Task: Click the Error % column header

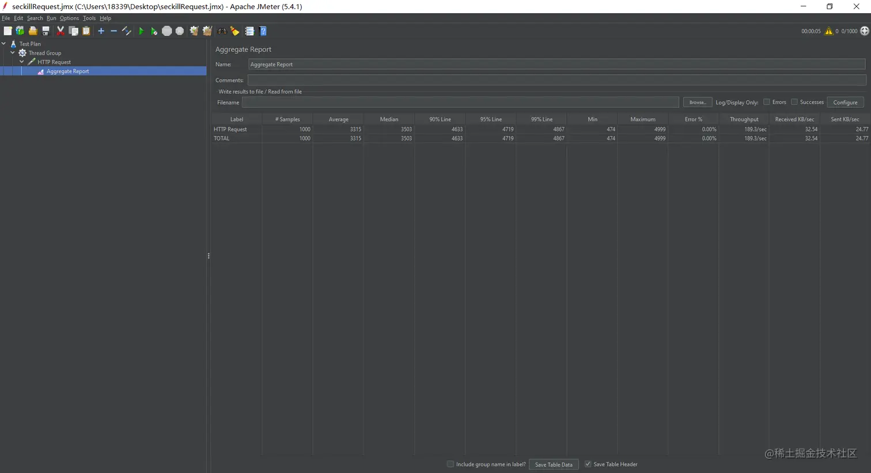Action: tap(693, 119)
